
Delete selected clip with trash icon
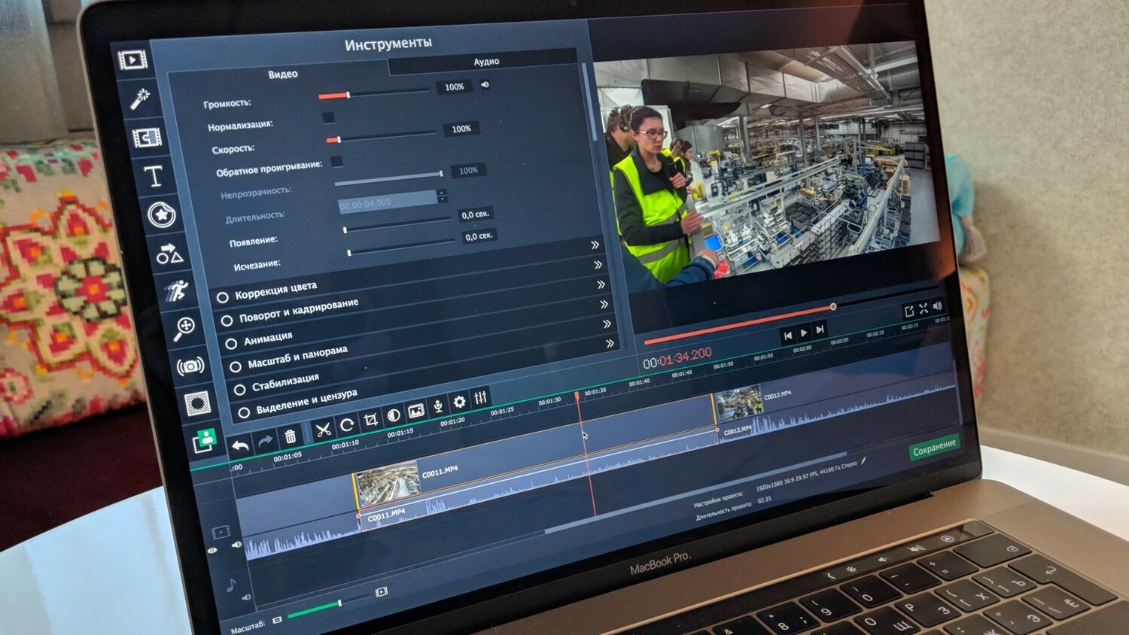[290, 436]
